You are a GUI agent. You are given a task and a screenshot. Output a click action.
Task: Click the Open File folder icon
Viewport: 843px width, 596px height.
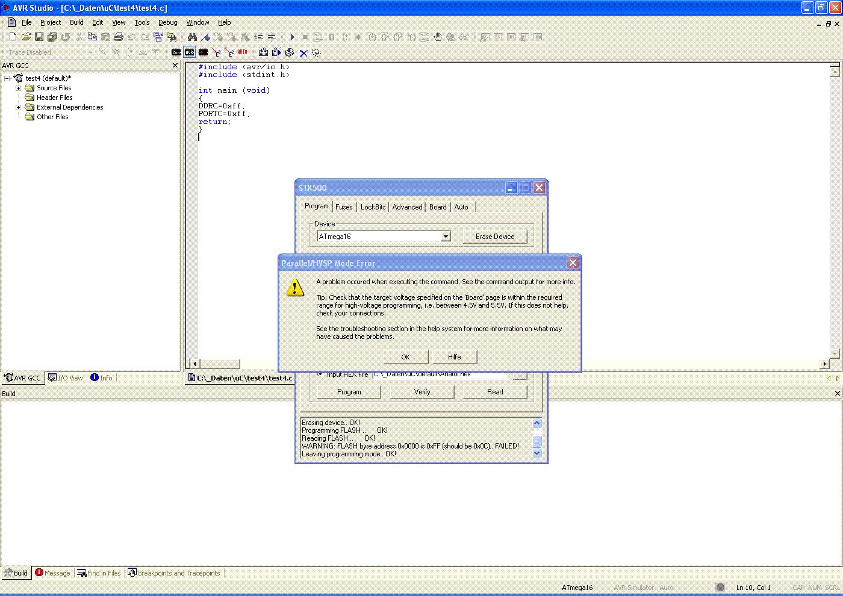point(26,37)
